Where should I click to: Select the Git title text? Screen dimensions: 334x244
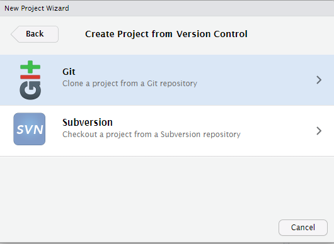click(x=69, y=72)
